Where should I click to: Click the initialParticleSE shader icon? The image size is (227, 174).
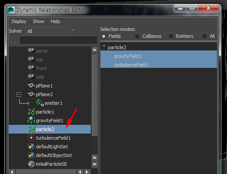coord(31,164)
